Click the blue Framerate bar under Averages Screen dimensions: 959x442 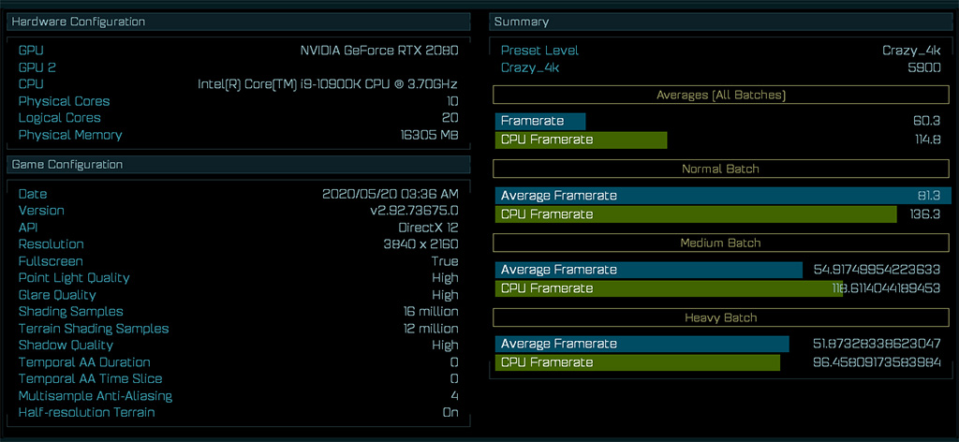pyautogui.click(x=540, y=121)
